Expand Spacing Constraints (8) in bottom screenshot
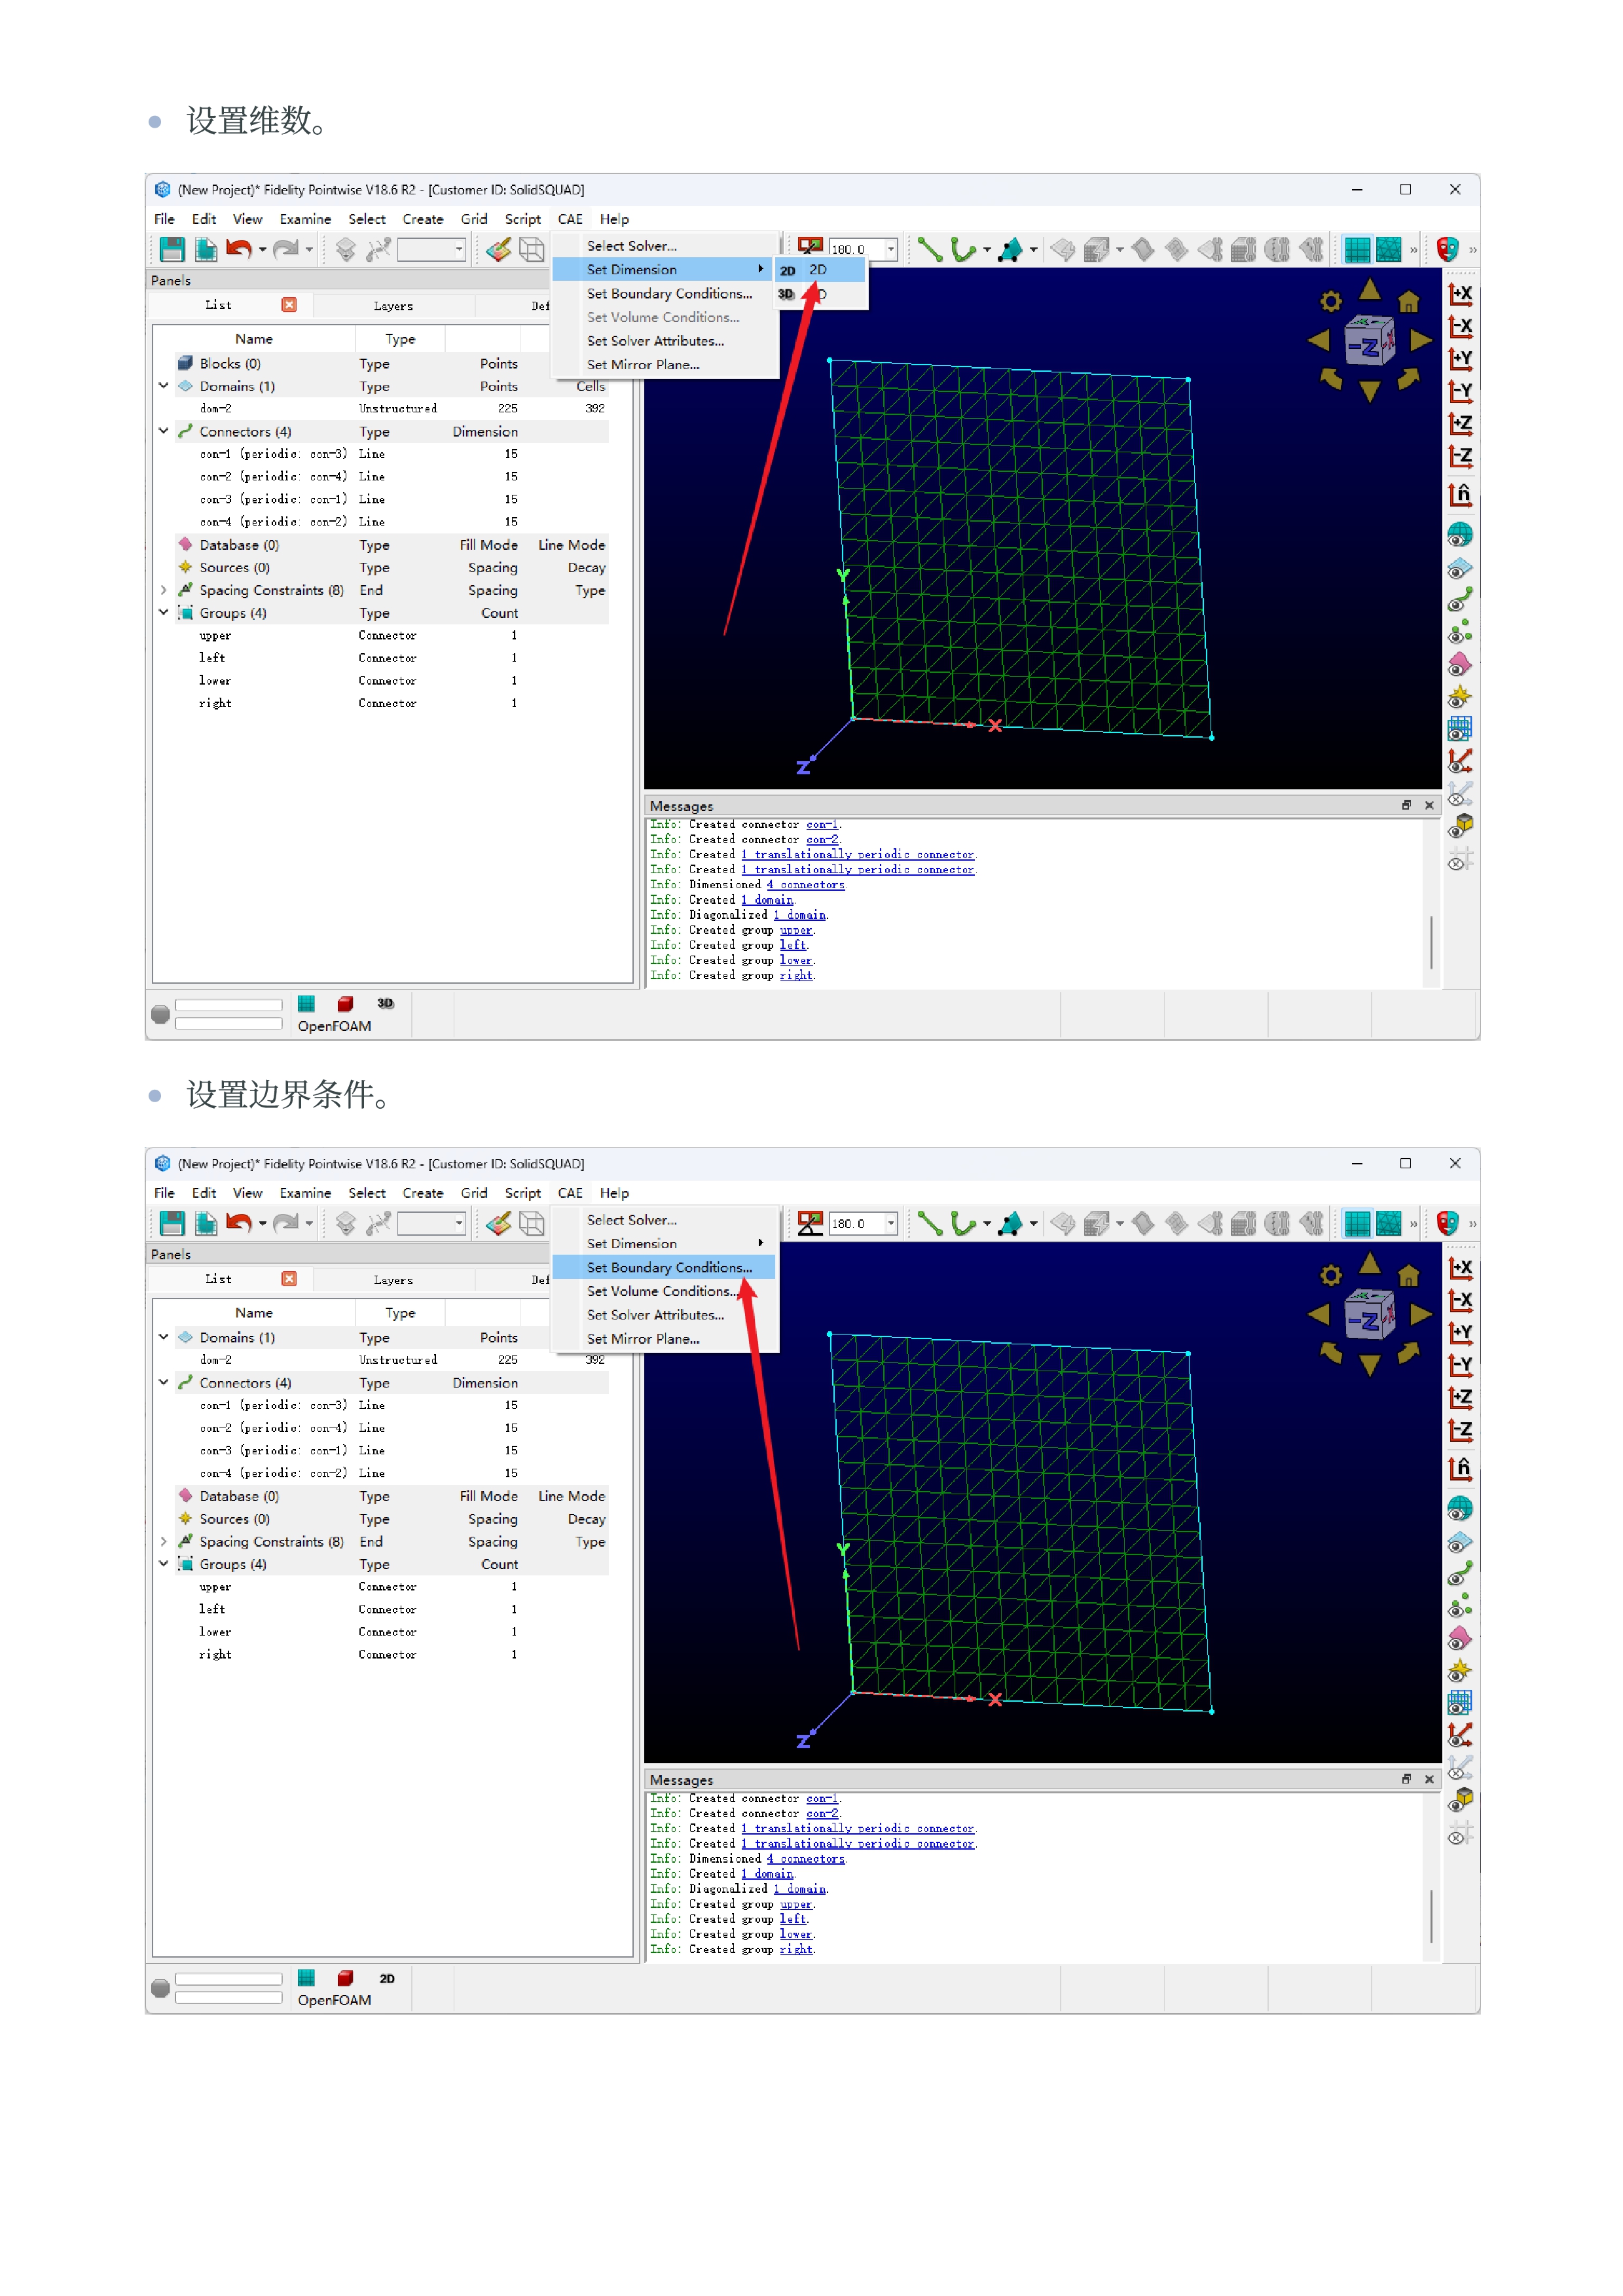Screen dimensions: 1623x2296 coord(163,1541)
